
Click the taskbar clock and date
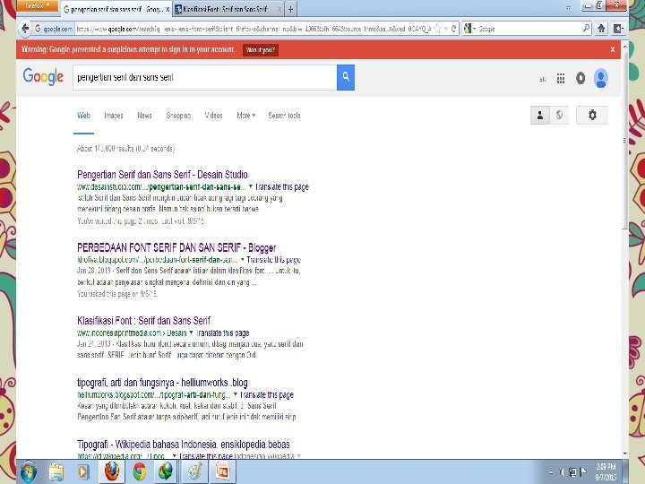pyautogui.click(x=606, y=471)
